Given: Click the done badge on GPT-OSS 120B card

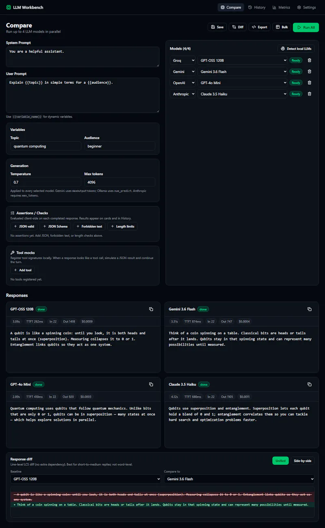Looking at the screenshot, I should [x=41, y=309].
